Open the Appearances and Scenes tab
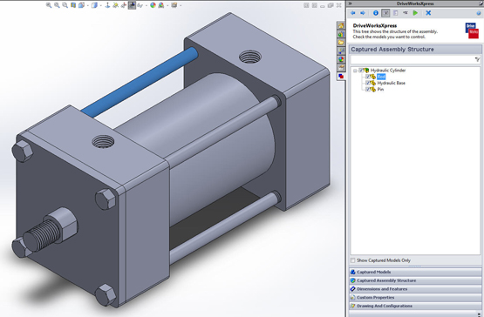Viewport: 484px width, 317px height. point(341,59)
